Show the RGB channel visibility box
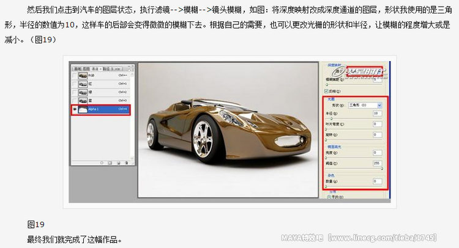This screenshot has height=248, width=459. point(75,76)
